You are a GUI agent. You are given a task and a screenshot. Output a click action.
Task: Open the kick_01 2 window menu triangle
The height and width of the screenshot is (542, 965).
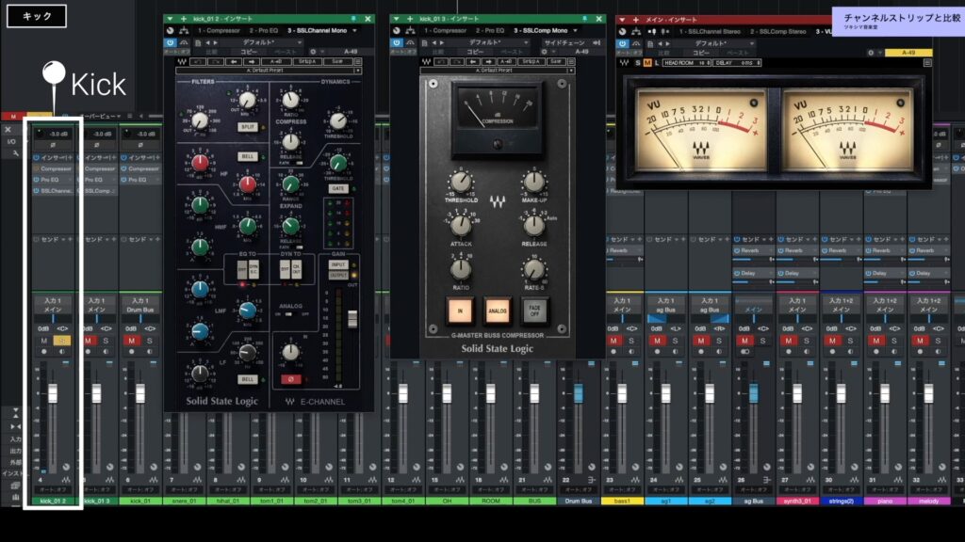point(170,19)
